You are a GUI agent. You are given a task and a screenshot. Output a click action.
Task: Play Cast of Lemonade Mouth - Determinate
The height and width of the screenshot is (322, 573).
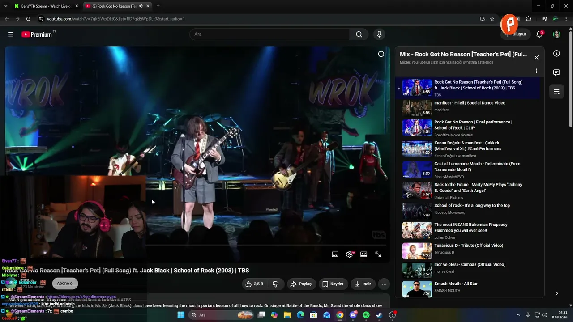467,170
